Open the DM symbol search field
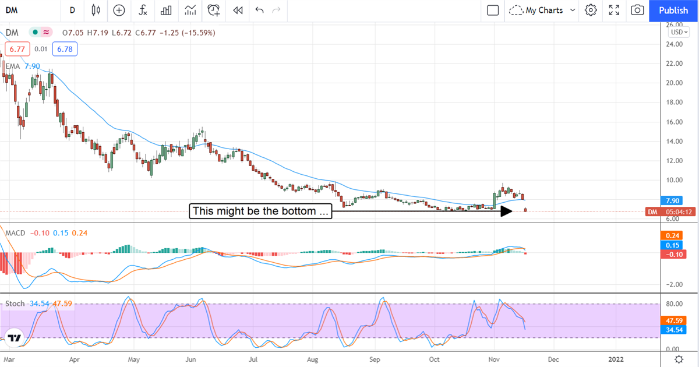Image resolution: width=699 pixels, height=367 pixels. [29, 10]
